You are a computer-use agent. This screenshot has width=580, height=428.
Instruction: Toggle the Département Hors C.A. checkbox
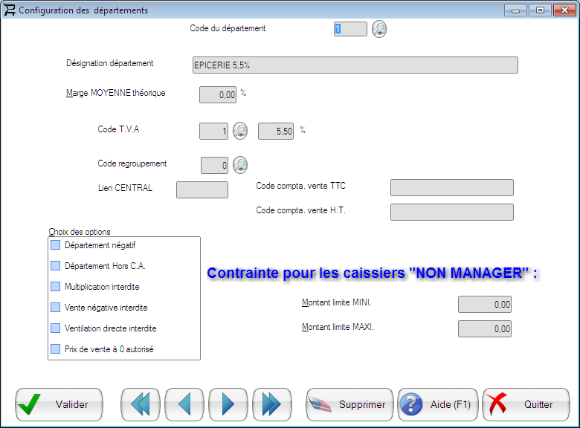pyautogui.click(x=55, y=265)
